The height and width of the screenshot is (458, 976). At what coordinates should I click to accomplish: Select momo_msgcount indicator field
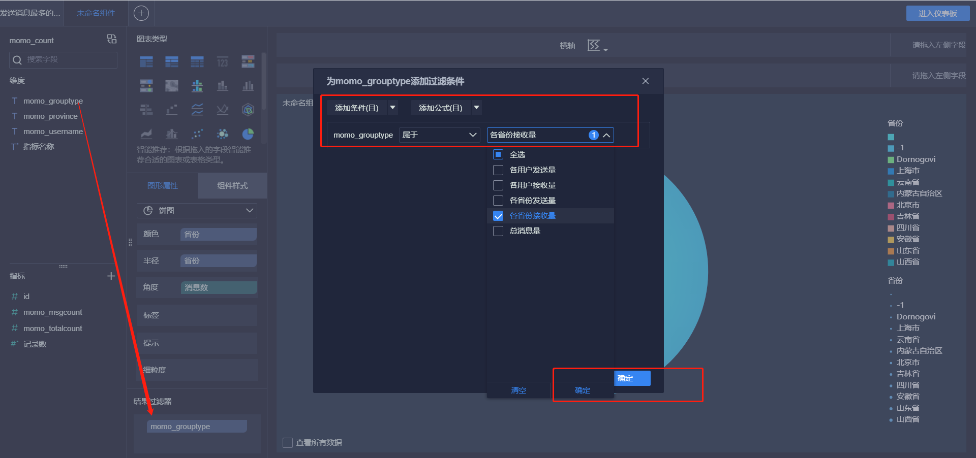(x=52, y=312)
